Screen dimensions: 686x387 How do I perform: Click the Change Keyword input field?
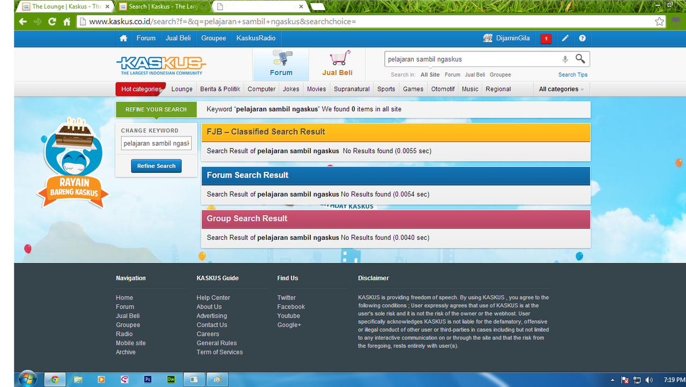pyautogui.click(x=156, y=143)
